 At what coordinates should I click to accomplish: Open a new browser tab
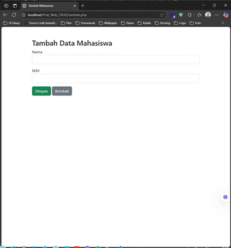tap(83, 6)
